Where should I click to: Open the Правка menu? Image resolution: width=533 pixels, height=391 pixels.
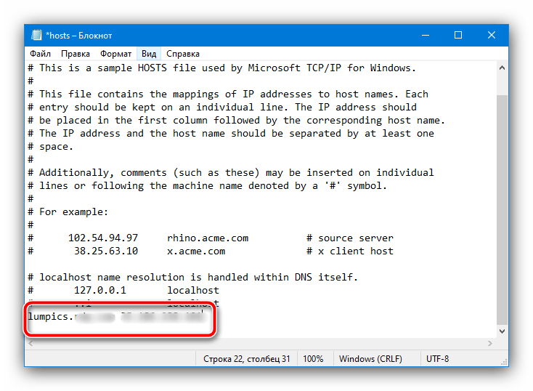pyautogui.click(x=76, y=54)
